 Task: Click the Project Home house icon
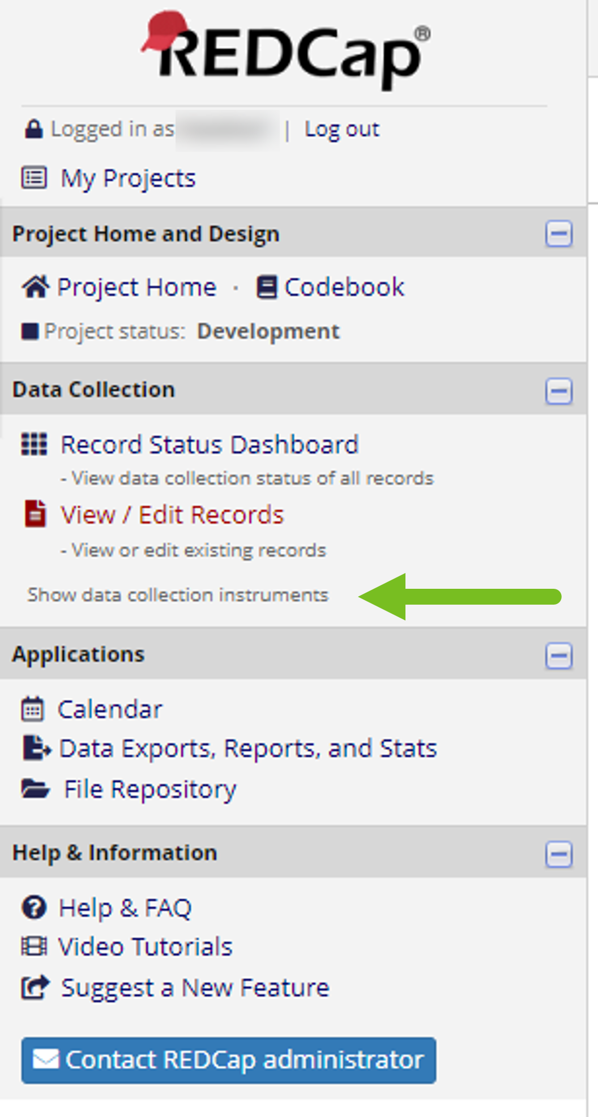point(35,287)
